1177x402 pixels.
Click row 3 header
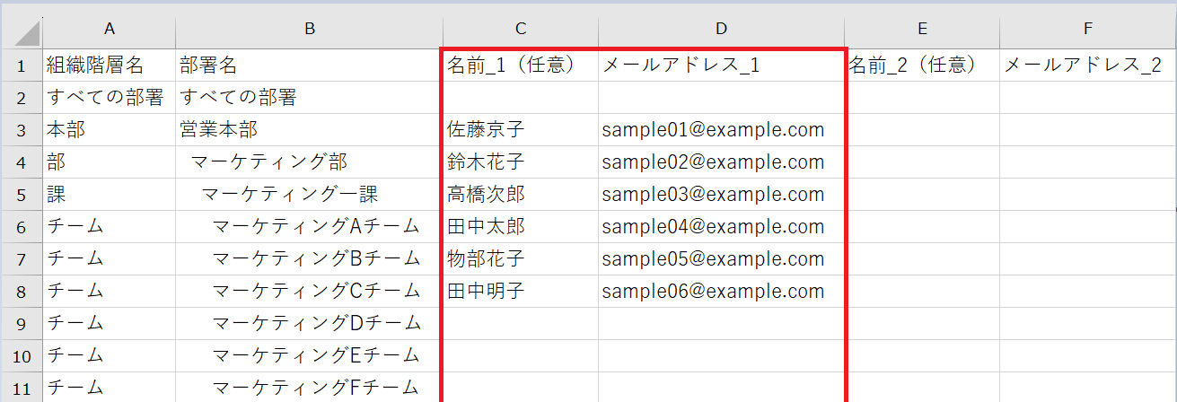22,130
